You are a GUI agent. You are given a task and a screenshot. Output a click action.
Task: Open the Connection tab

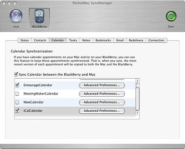click(x=156, y=40)
